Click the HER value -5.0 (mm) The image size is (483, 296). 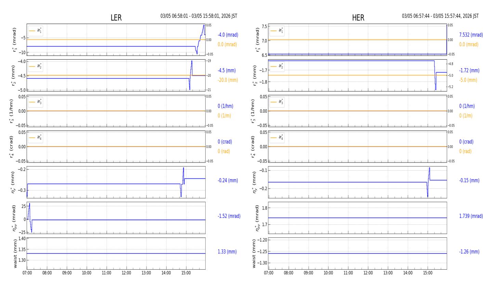[x=468, y=80]
